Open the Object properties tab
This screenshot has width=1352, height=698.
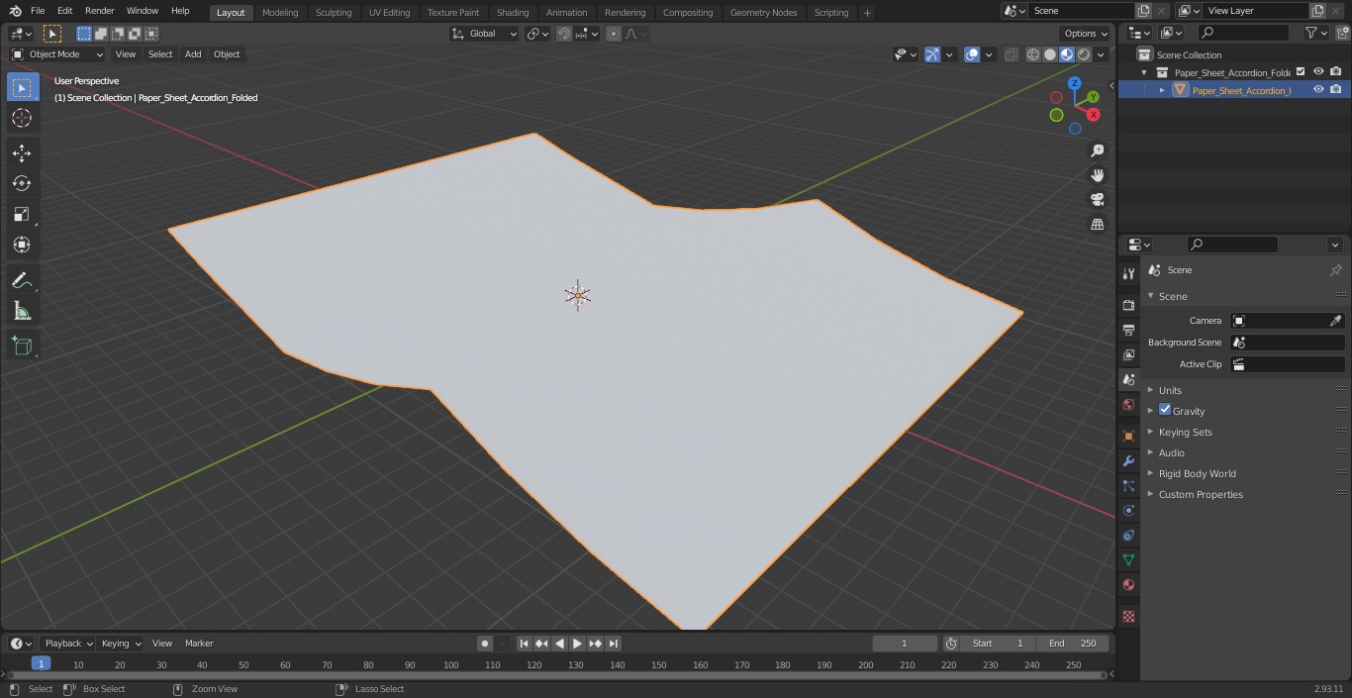tap(1128, 436)
